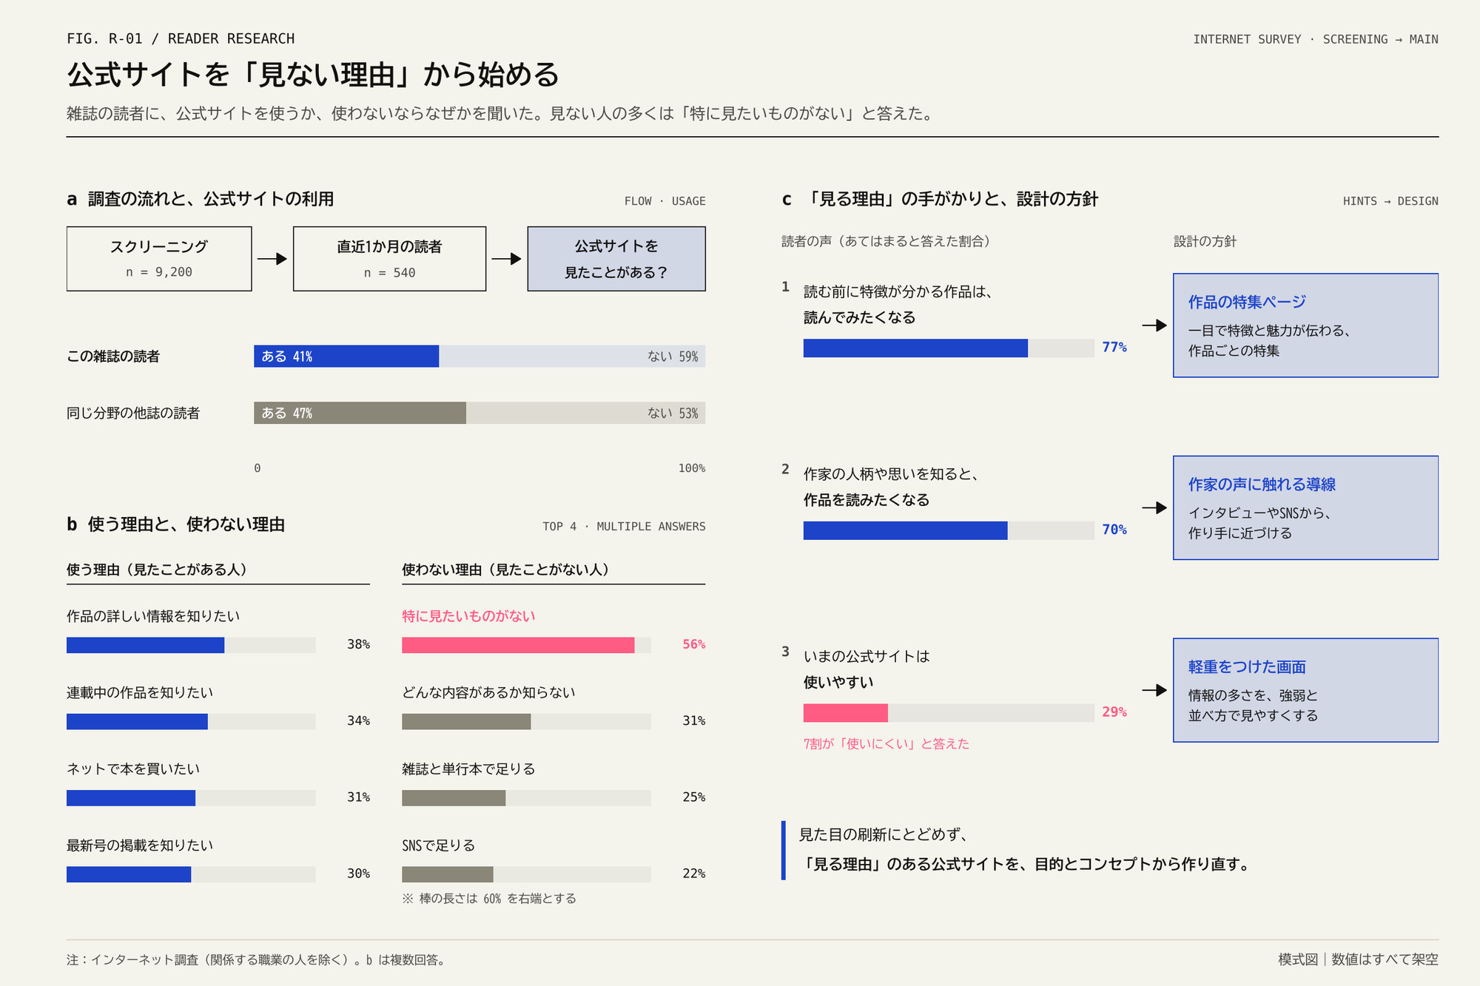
Task: Click the 連載中の作品を知りたい label
Action: pyautogui.click(x=140, y=692)
